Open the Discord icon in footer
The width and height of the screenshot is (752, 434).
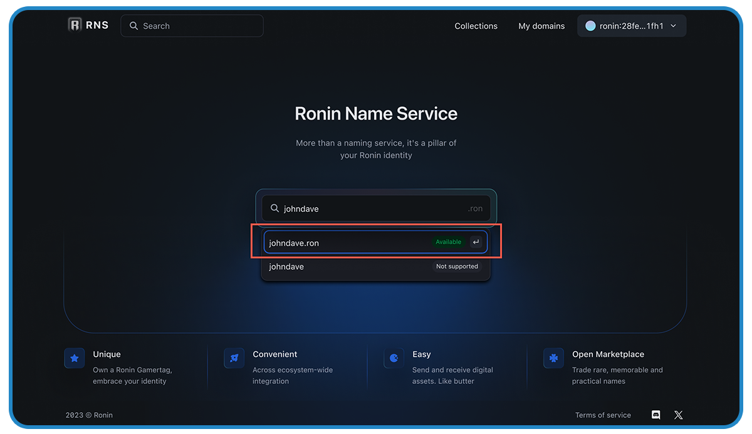click(656, 415)
